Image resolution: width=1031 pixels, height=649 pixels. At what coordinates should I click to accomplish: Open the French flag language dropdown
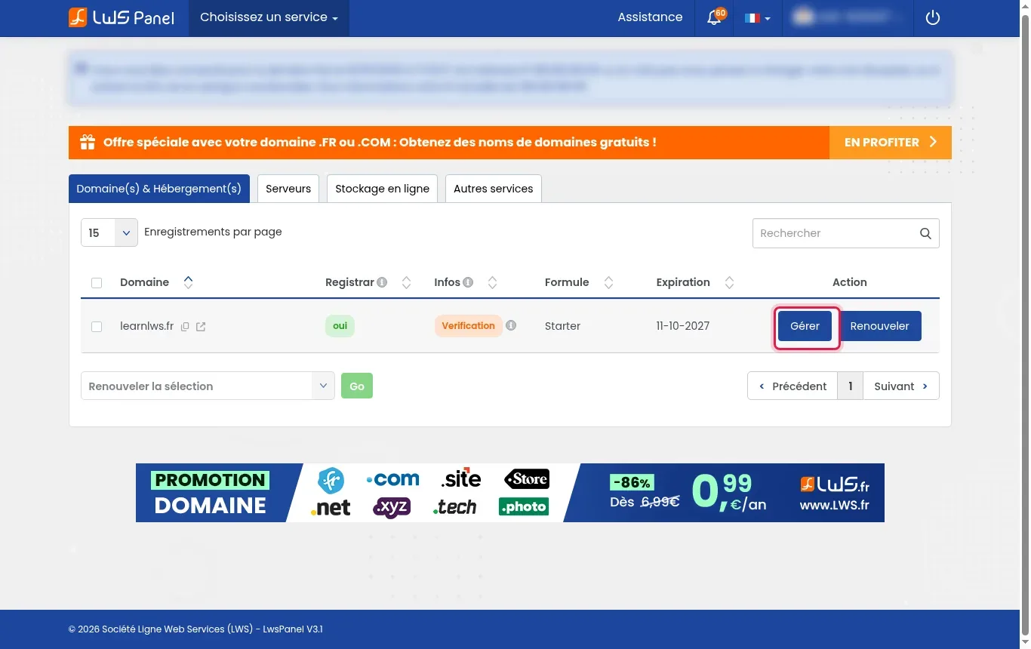tap(757, 17)
